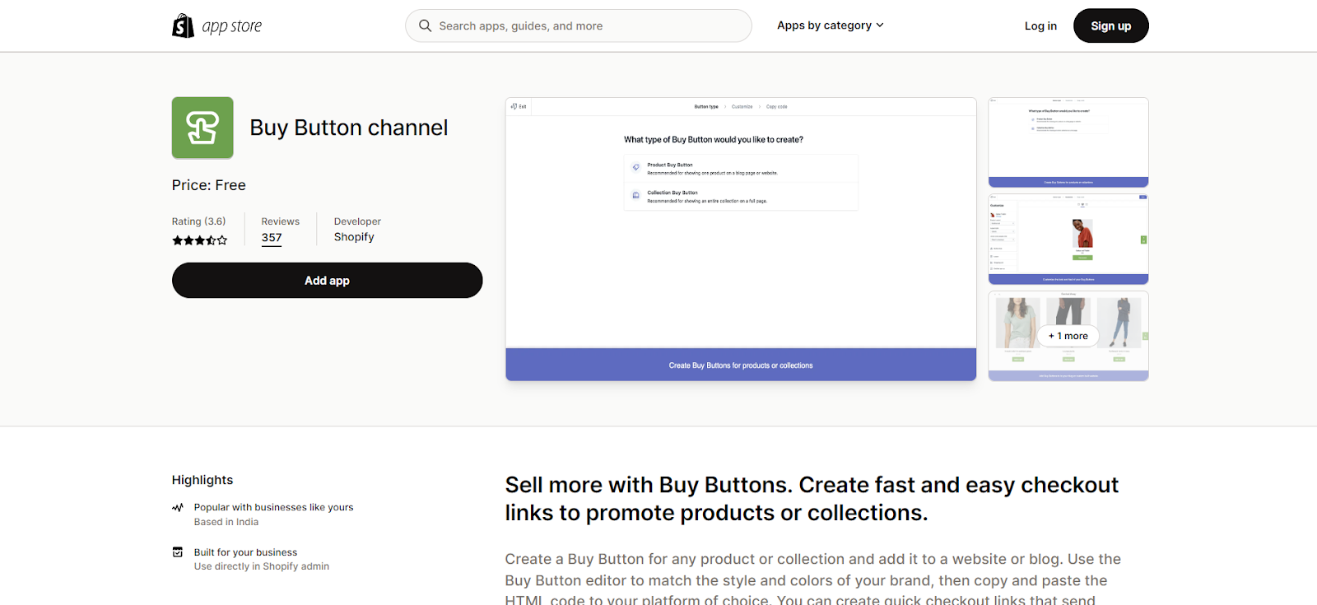Click the Built for your business icon
Image resolution: width=1317 pixels, height=605 pixels.
coord(178,552)
